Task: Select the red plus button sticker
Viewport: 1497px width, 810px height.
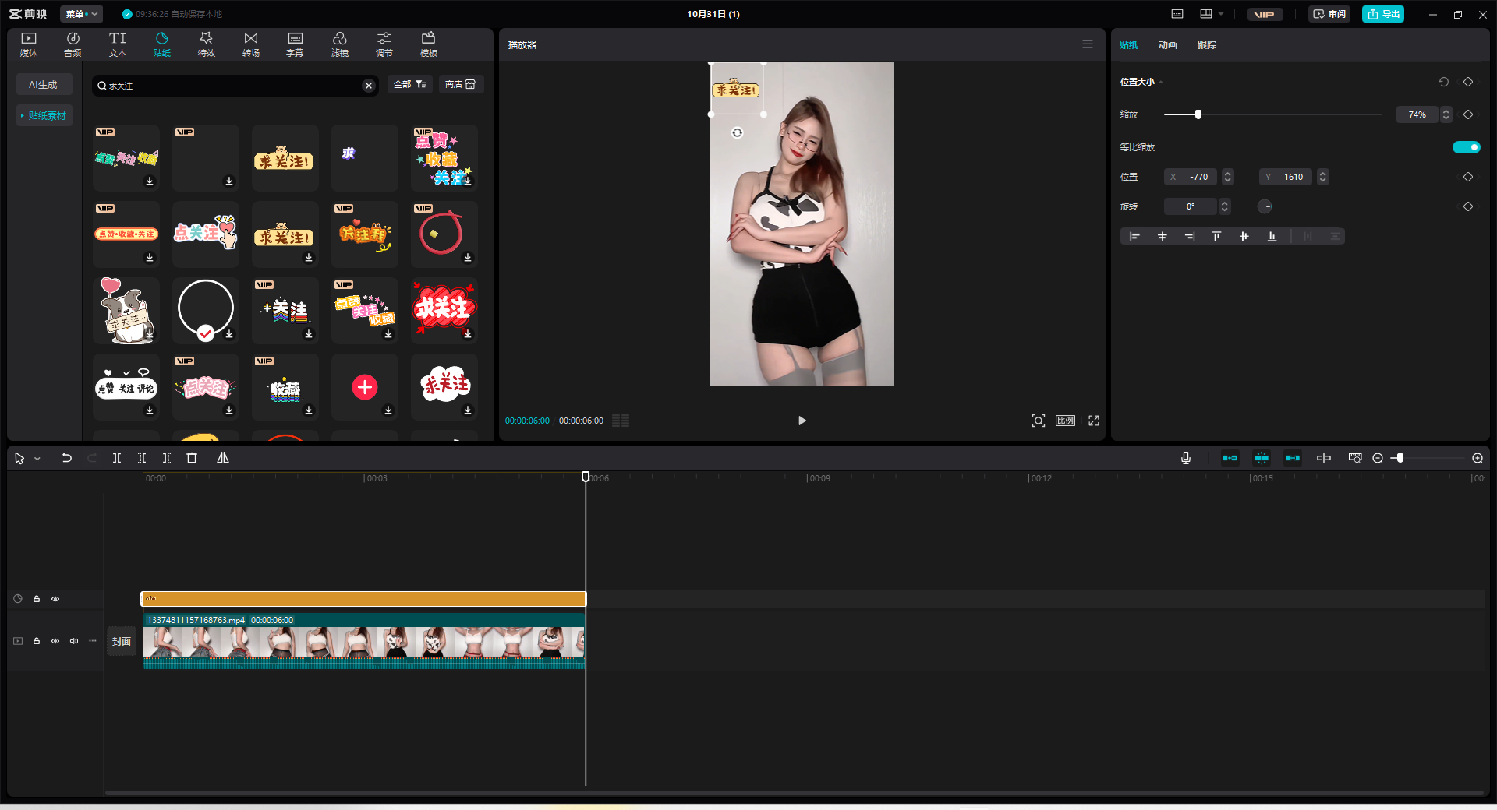Action: 364,387
